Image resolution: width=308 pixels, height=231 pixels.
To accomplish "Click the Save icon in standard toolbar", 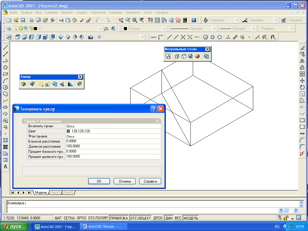I will pyautogui.click(x=23, y=20).
